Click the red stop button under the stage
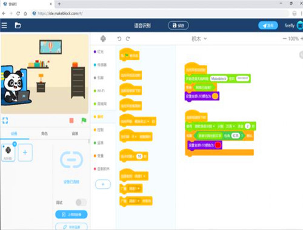This screenshot has height=230, width=303. coord(72,120)
